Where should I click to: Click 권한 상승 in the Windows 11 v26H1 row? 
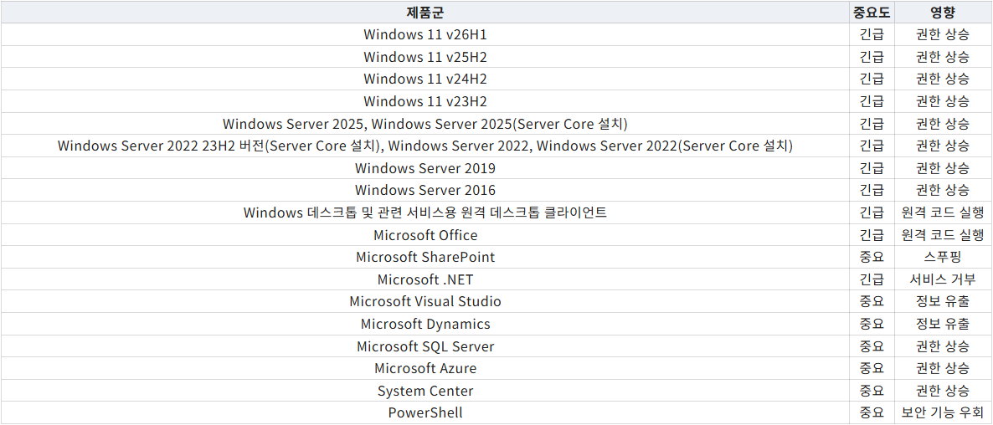coord(942,34)
